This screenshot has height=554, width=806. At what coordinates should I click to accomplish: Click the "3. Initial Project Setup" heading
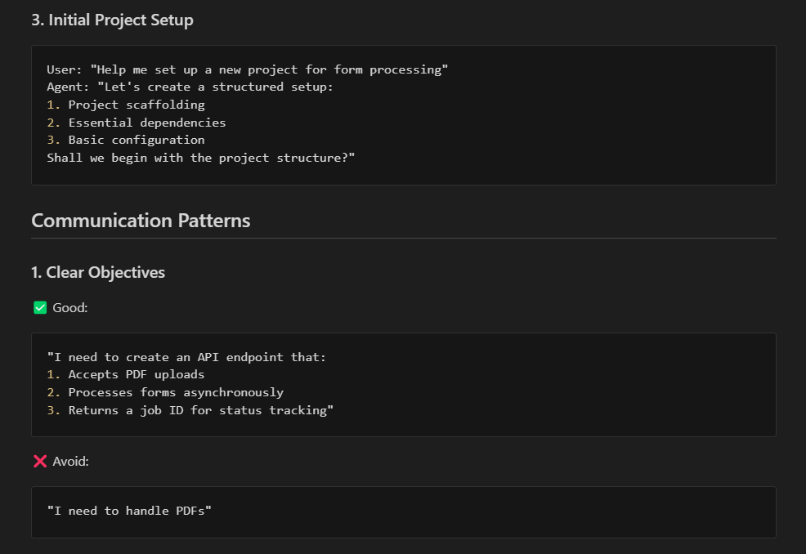112,20
